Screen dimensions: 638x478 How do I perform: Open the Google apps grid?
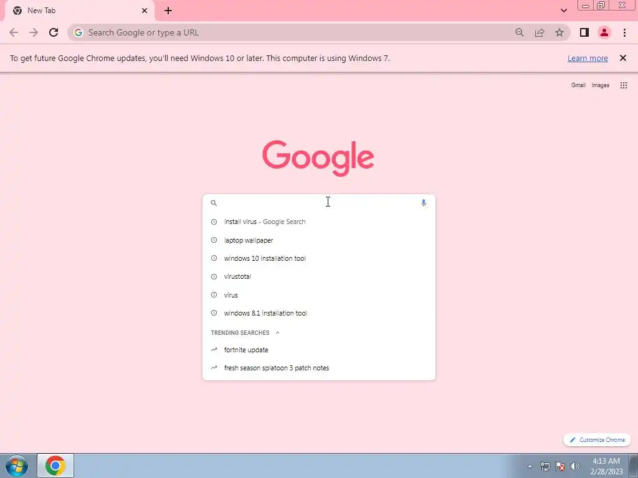pos(623,85)
